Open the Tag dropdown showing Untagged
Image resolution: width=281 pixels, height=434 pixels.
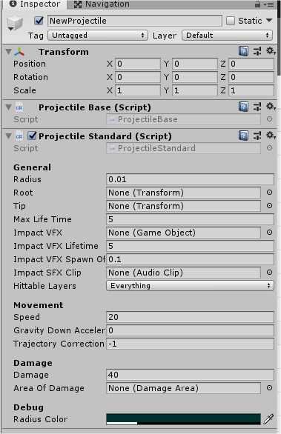click(98, 36)
